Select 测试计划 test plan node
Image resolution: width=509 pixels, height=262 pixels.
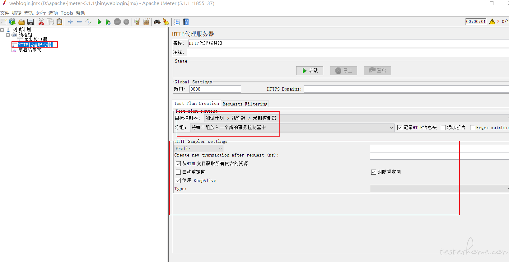pyautogui.click(x=21, y=30)
